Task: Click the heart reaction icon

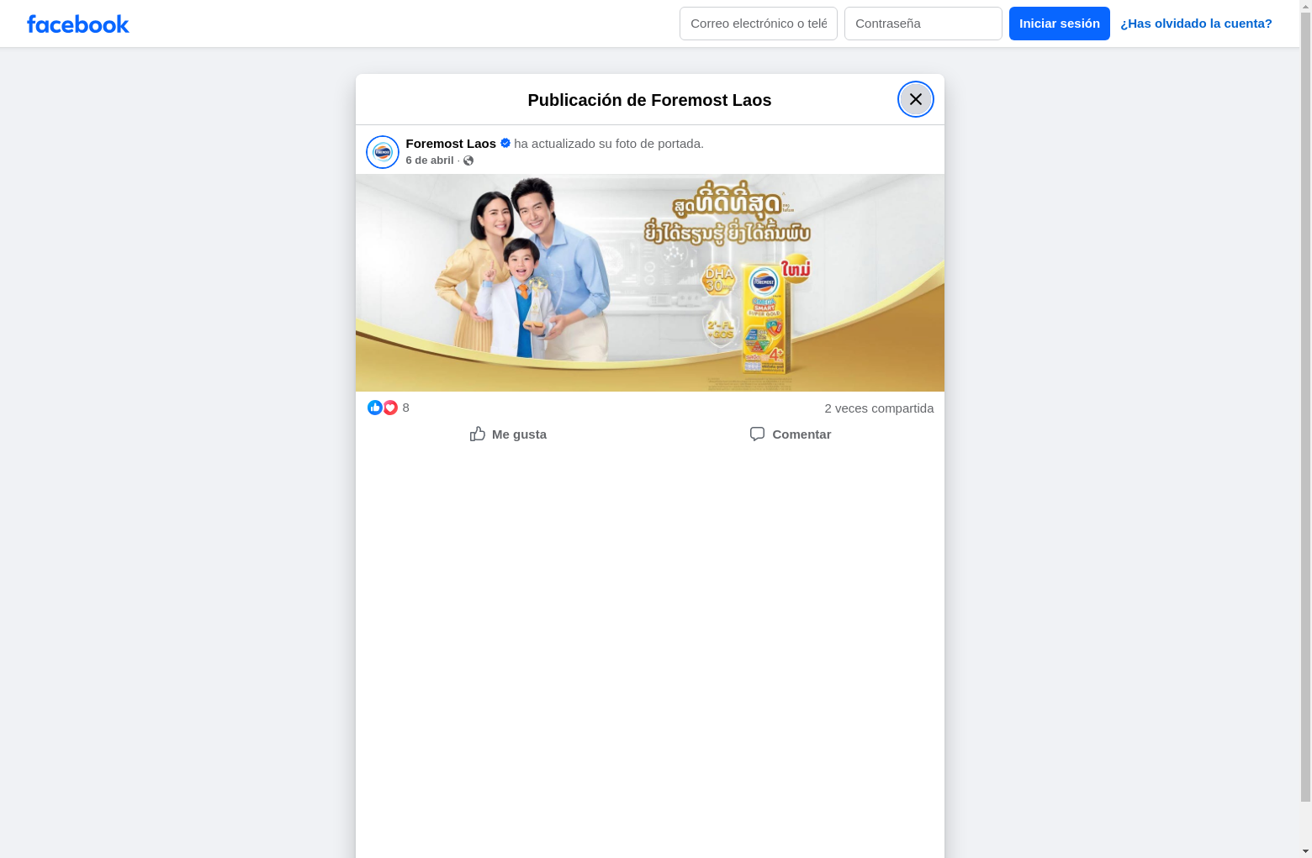Action: 390,408
